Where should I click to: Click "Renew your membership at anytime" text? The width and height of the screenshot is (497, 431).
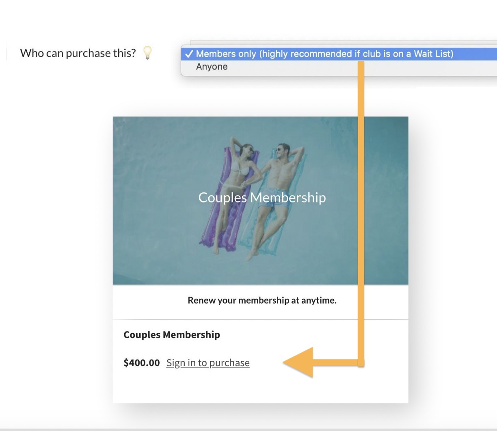(x=262, y=301)
